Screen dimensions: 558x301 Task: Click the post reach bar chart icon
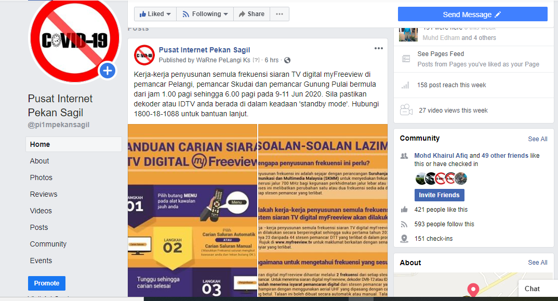tap(405, 85)
